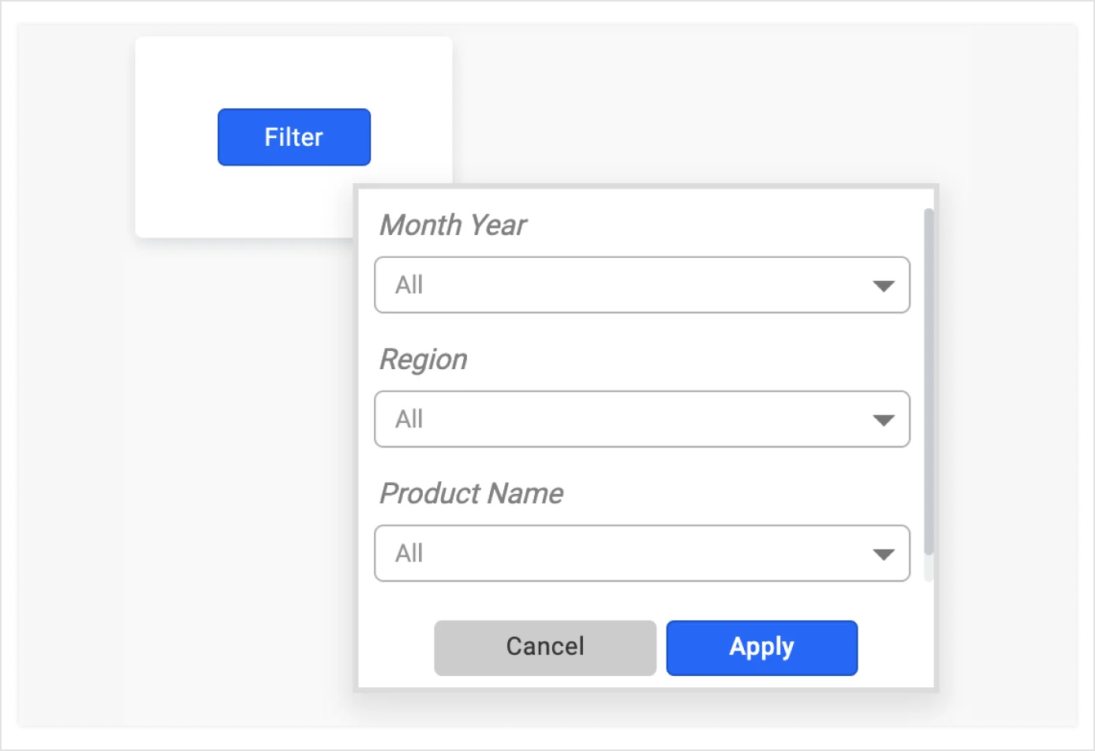Click the gray Cancel button text
1095x751 pixels.
click(x=544, y=647)
